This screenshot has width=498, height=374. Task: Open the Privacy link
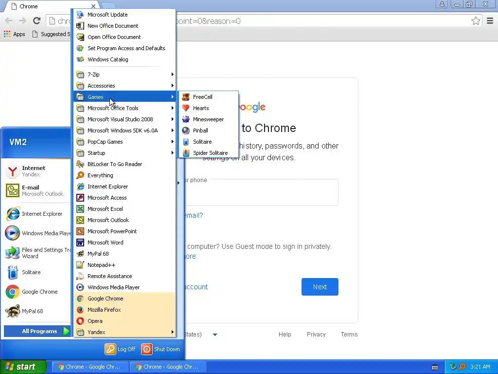click(x=316, y=334)
